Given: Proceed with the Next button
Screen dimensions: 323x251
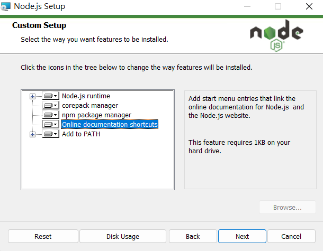Looking at the screenshot, I should pyautogui.click(x=243, y=236).
